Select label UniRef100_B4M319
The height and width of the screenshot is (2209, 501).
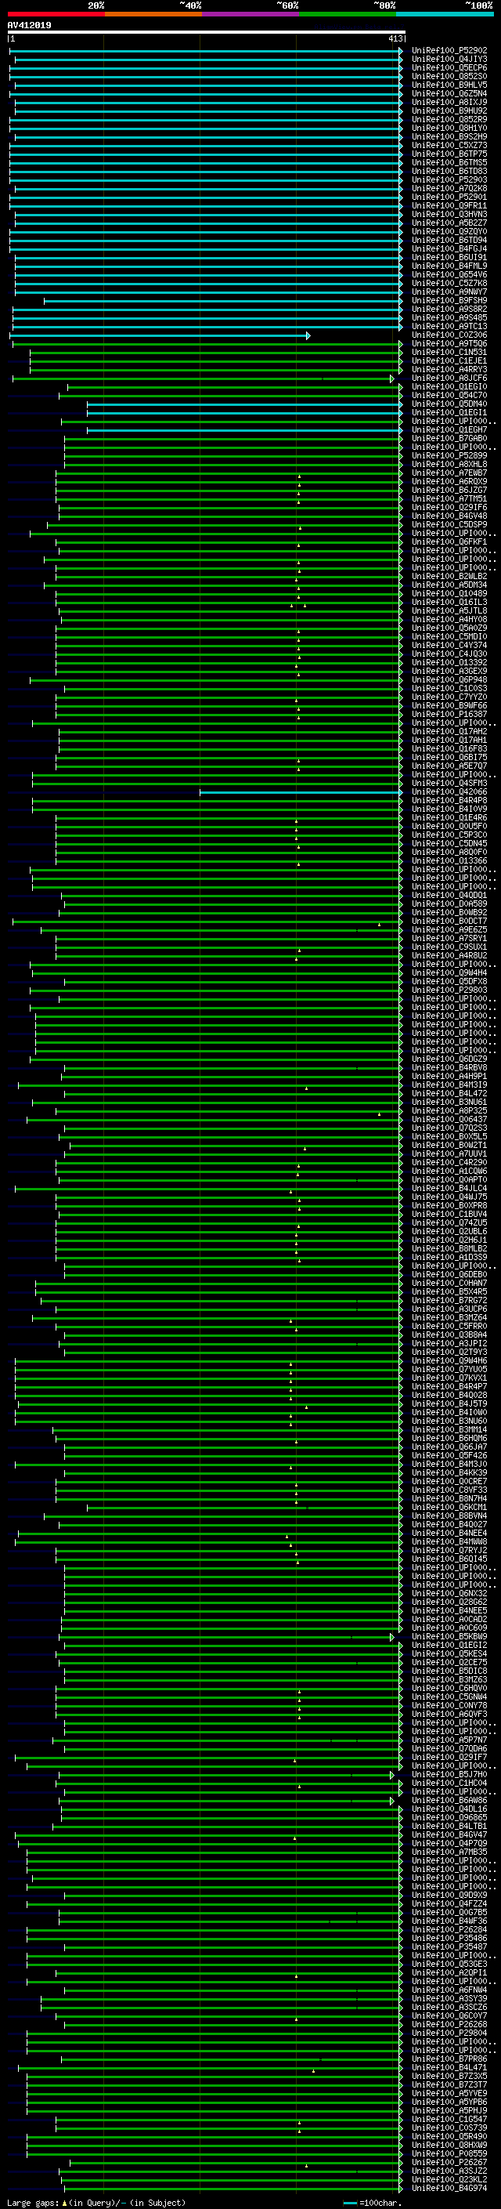449,1085
